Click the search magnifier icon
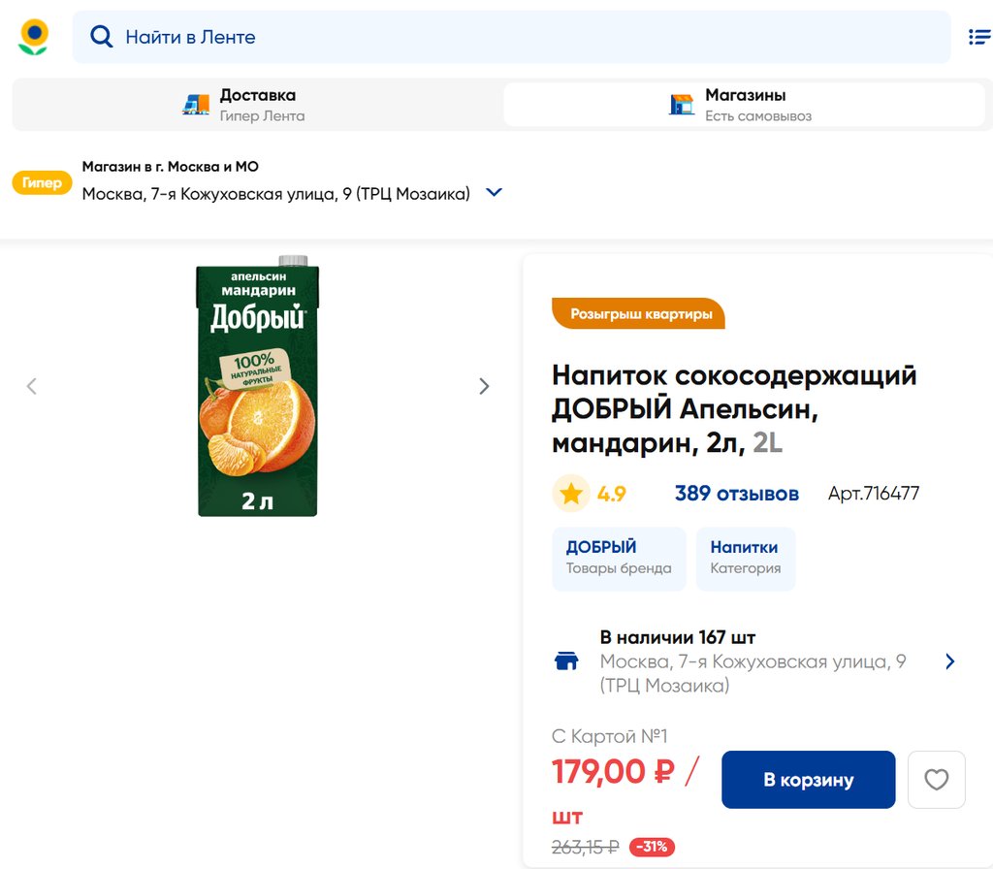Image resolution: width=993 pixels, height=869 pixels. coord(101,37)
